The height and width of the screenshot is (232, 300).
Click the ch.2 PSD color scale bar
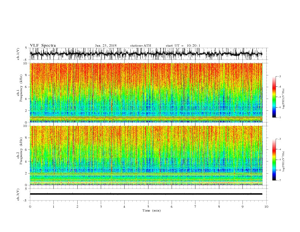click(x=274, y=160)
